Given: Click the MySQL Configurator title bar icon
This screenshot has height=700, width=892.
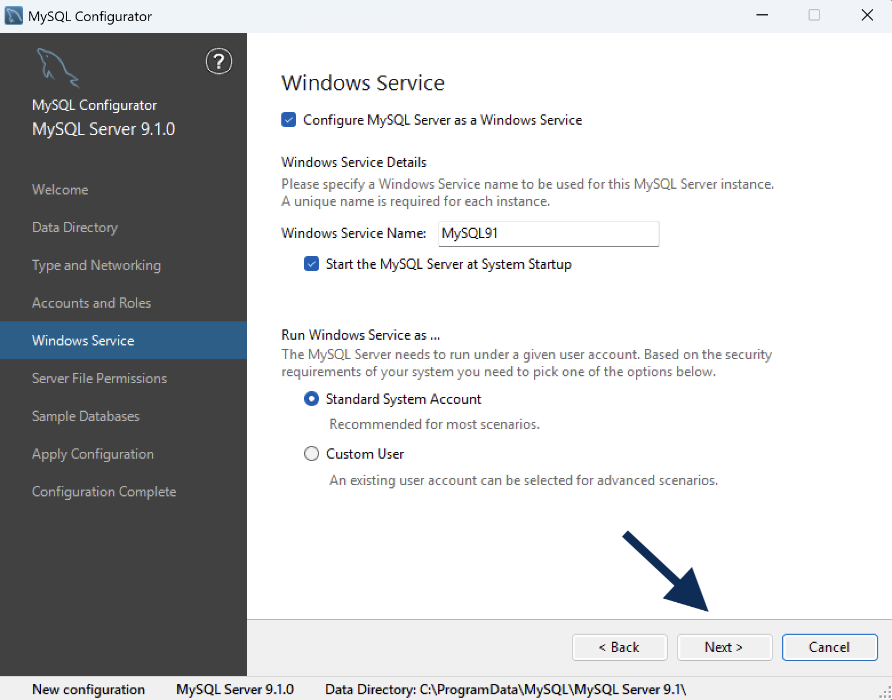Looking at the screenshot, I should tap(14, 15).
